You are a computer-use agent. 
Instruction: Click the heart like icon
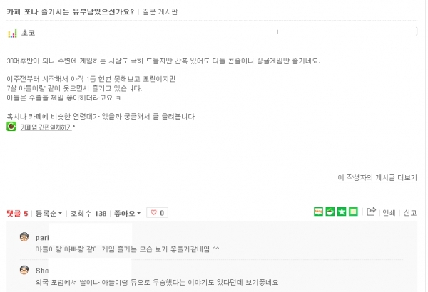point(153,212)
